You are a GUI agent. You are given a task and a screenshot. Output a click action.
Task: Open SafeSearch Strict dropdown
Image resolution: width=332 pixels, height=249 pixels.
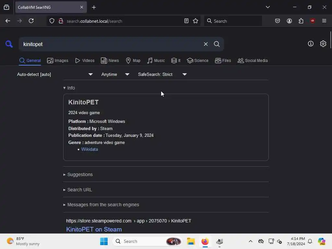[162, 74]
